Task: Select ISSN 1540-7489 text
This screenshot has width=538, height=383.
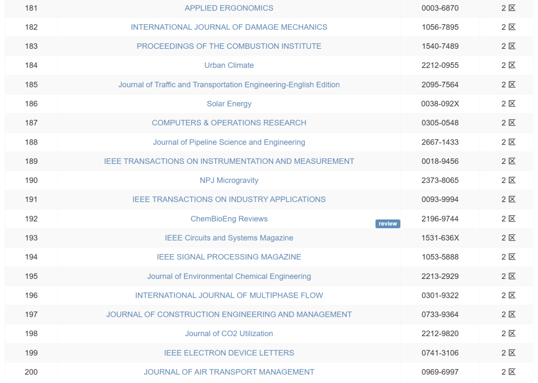Action: [440, 46]
